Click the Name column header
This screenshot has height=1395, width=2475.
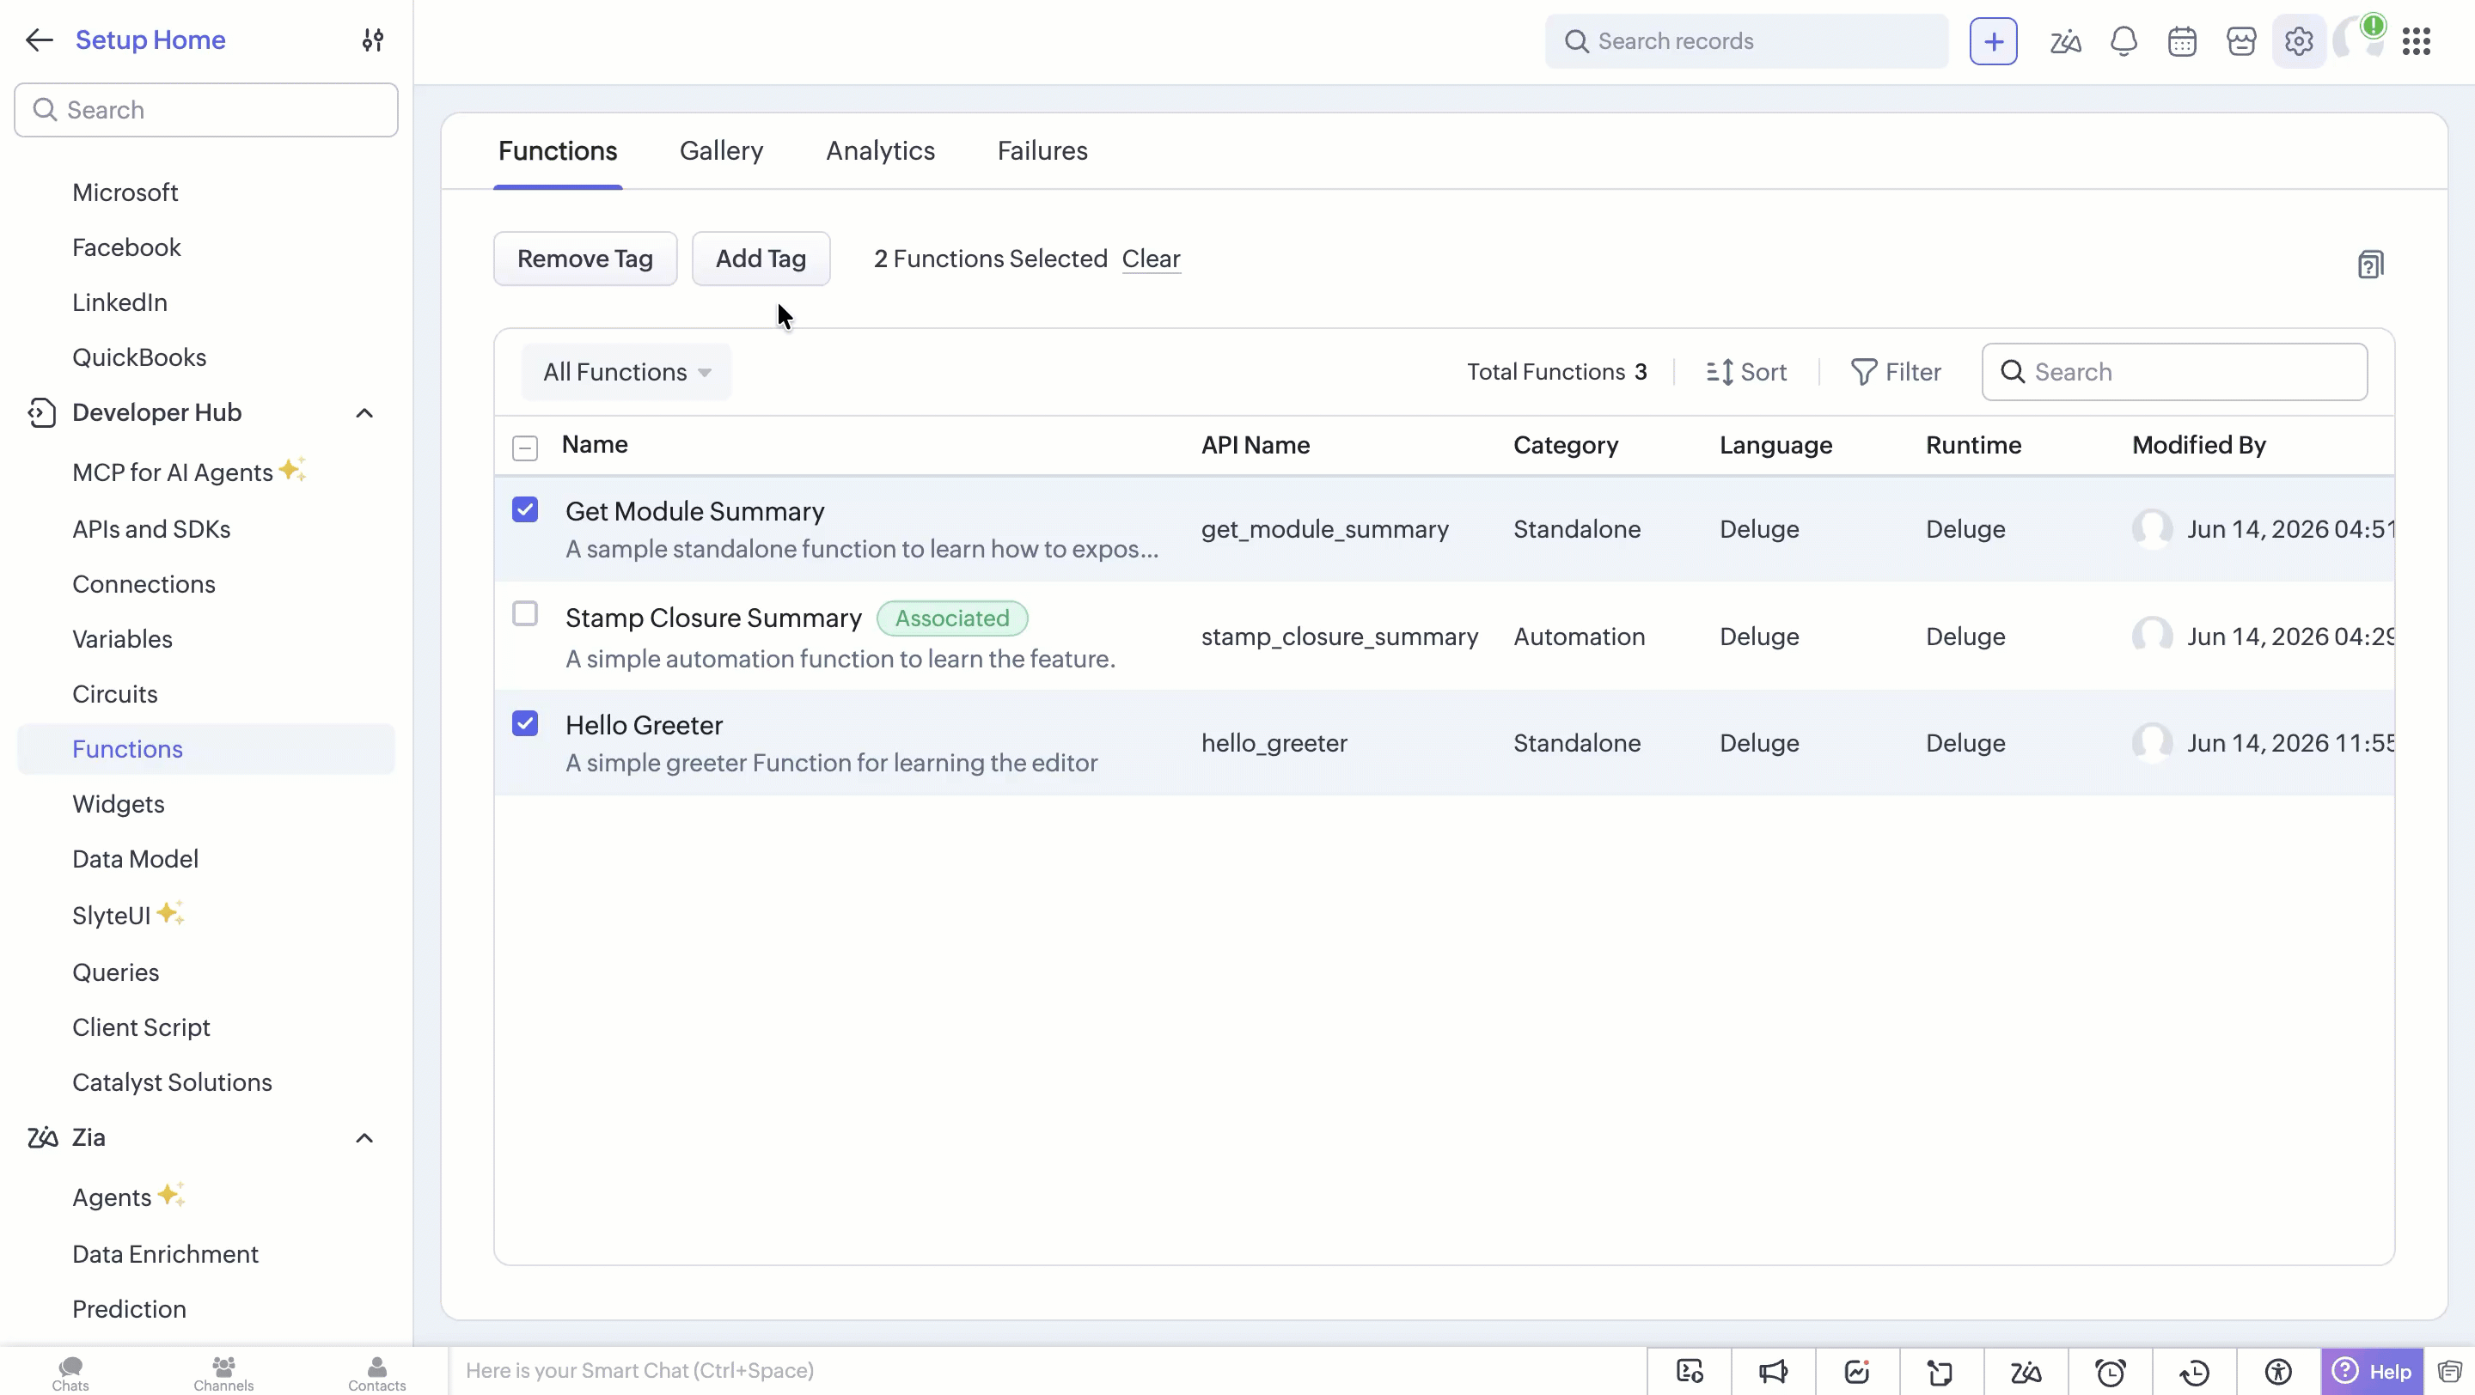(594, 444)
